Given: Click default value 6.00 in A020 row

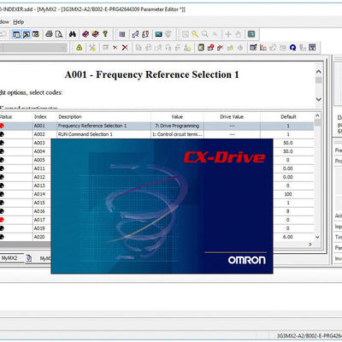Looking at the screenshot, I should coord(288,237).
